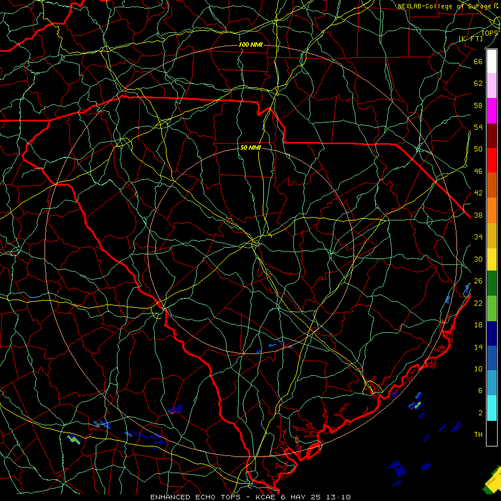Viewport: 501px width, 501px height.
Task: Click the white swatch in the tops legend
Action: tap(492, 61)
